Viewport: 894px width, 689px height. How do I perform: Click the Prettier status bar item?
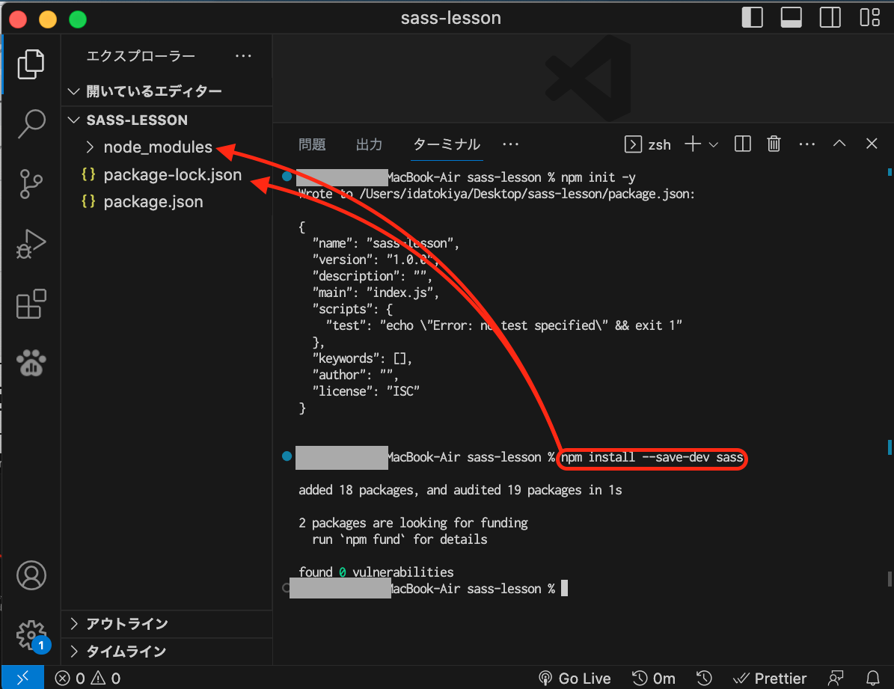click(x=770, y=679)
